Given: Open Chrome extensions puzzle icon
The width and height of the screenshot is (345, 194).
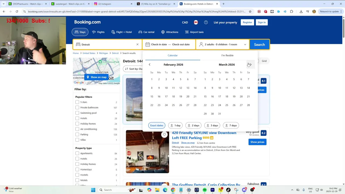Looking at the screenshot, I should (x=292, y=12).
